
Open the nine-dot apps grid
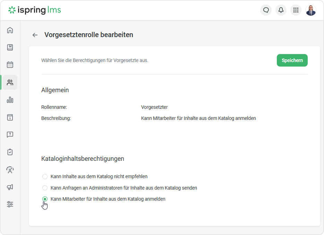coord(296,10)
